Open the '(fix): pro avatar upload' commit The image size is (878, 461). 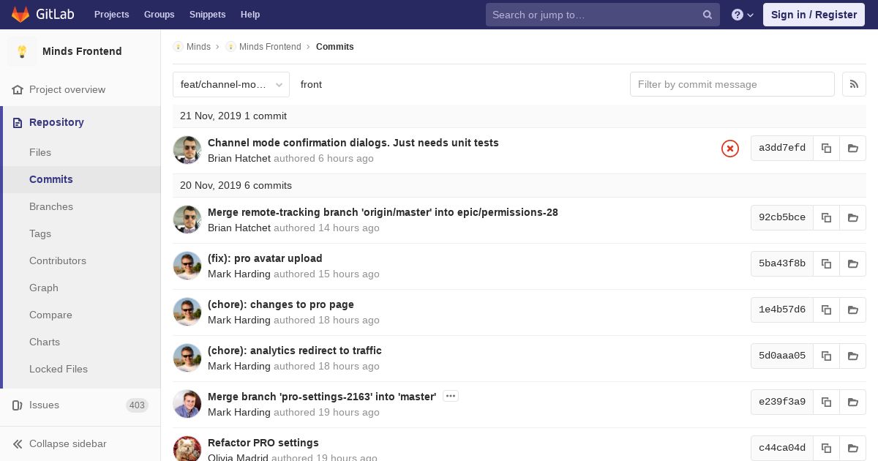pos(265,258)
